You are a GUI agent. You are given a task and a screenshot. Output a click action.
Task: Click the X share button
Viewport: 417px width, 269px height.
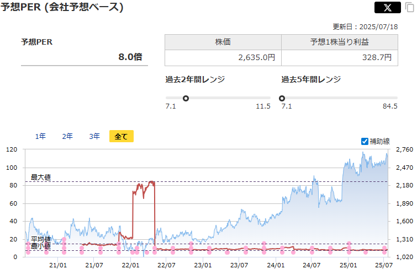pos(388,8)
